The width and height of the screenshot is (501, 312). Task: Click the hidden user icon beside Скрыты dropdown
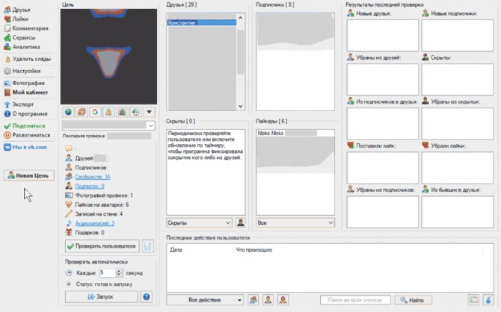coord(241,222)
